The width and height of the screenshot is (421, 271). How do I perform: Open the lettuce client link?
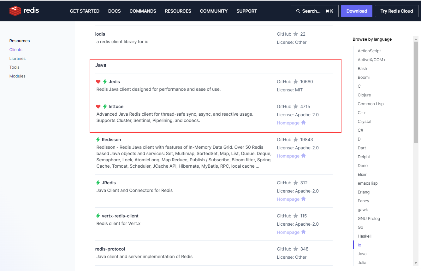[x=116, y=107]
